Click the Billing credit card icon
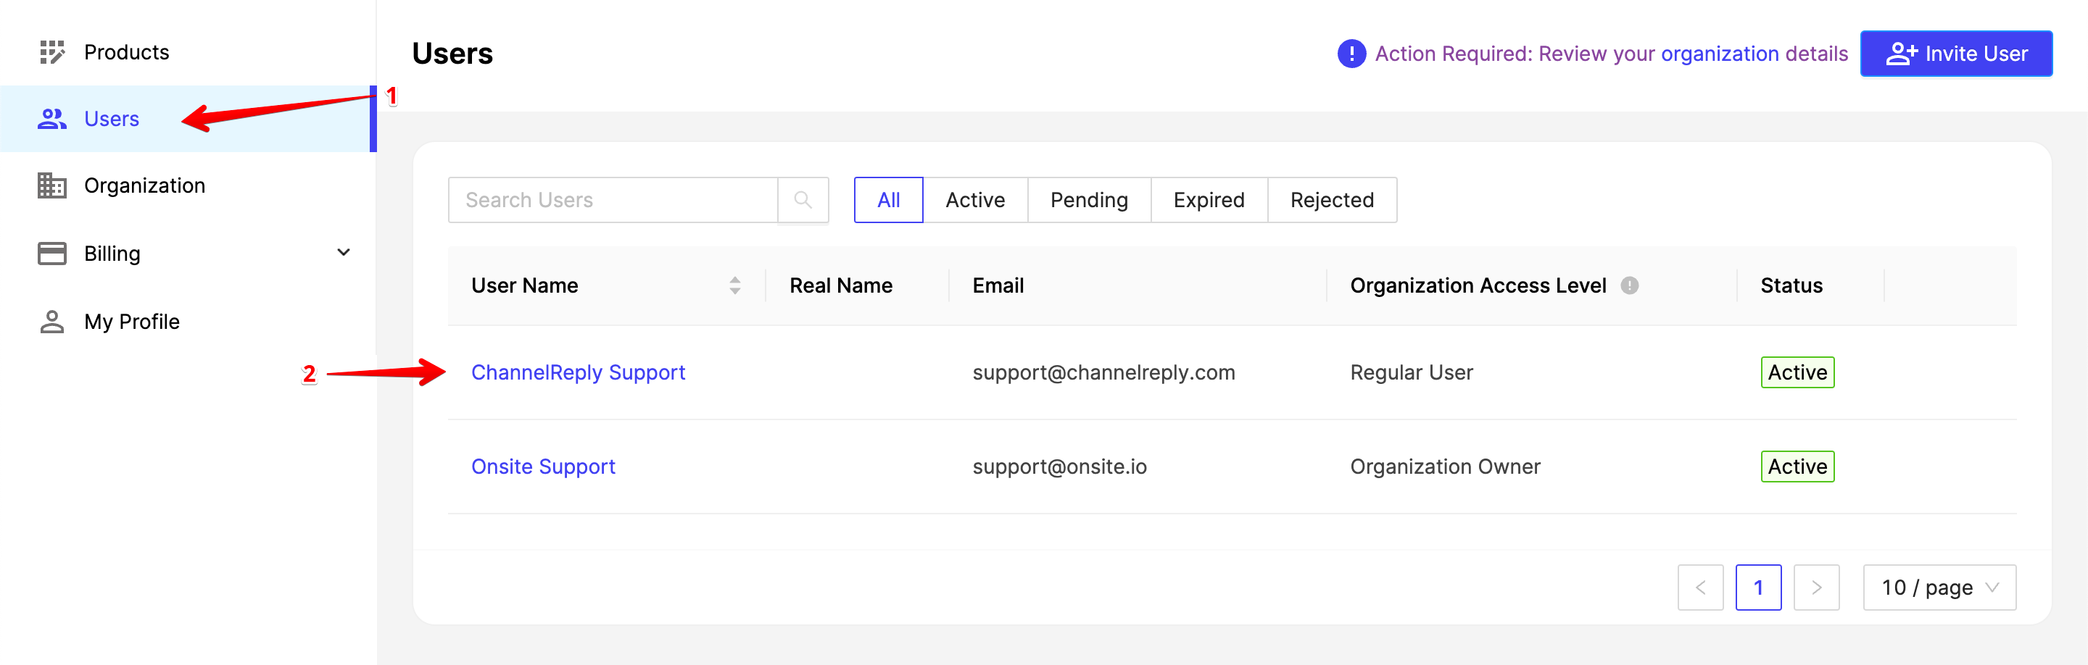Viewport: 2088px width, 665px height. [52, 254]
